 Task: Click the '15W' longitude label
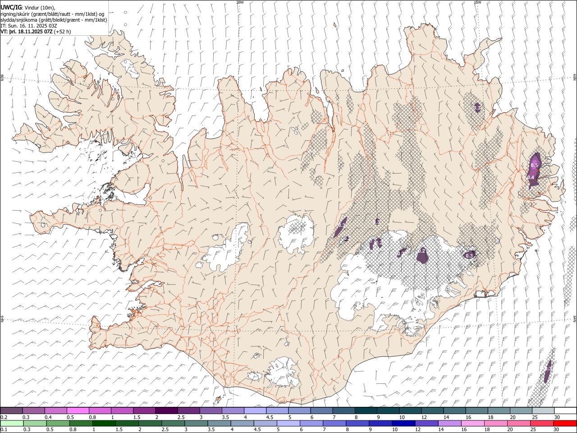(477, 2)
